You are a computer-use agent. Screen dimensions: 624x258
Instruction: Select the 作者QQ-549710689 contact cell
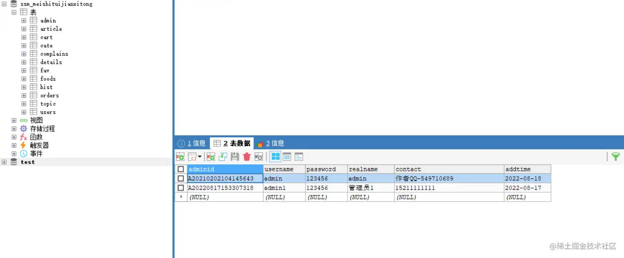pyautogui.click(x=449, y=179)
